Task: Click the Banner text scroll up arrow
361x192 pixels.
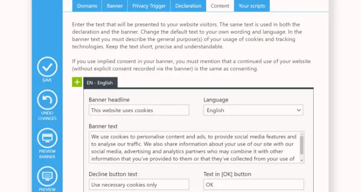Action: (x=302, y=133)
